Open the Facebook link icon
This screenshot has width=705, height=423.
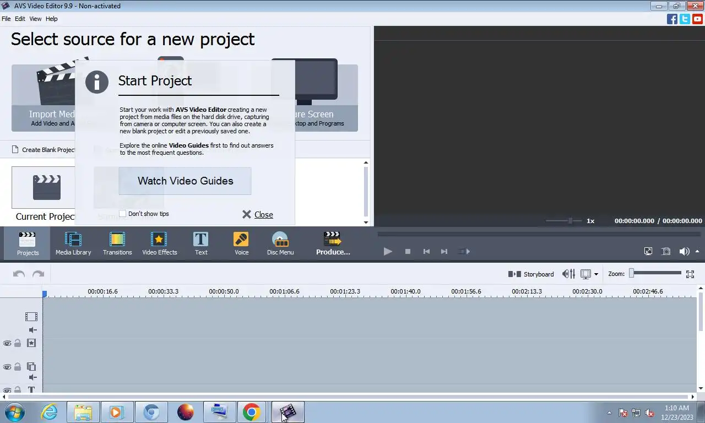pyautogui.click(x=672, y=19)
